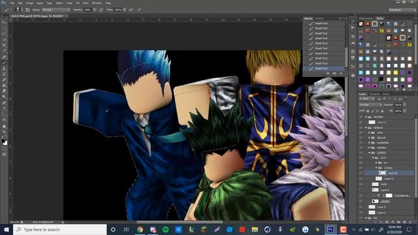Select the Layer 32 thumbnail in Layers panel
This screenshot has height=235, width=418.
[382, 173]
